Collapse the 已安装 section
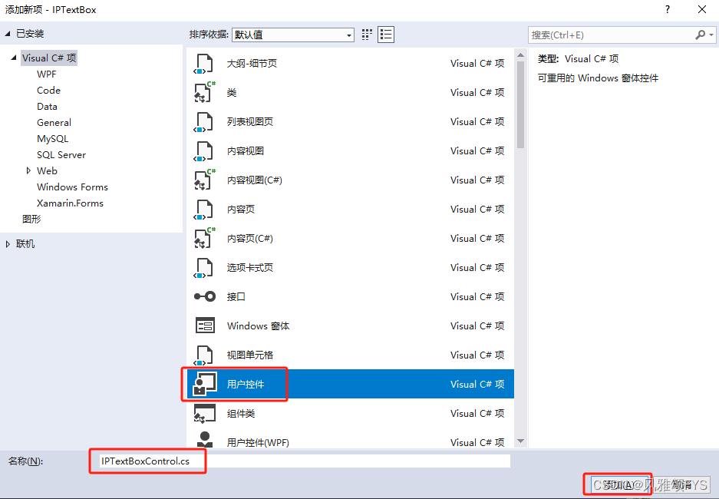Viewport: 719px width, 499px height. [x=8, y=34]
